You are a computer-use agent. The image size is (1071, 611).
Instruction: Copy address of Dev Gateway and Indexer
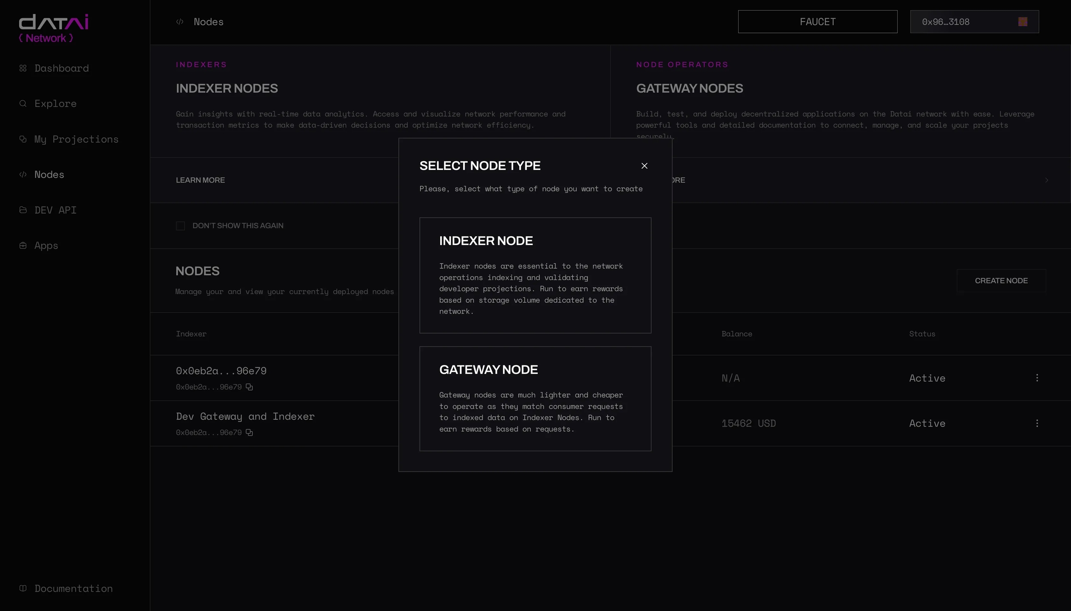click(249, 433)
